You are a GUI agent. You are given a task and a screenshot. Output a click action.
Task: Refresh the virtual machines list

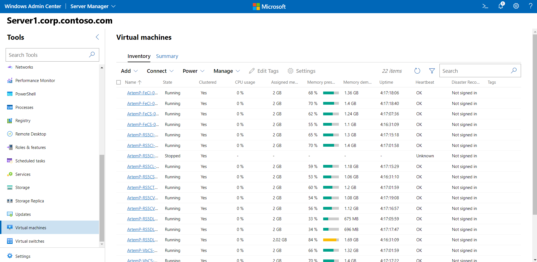coord(417,71)
